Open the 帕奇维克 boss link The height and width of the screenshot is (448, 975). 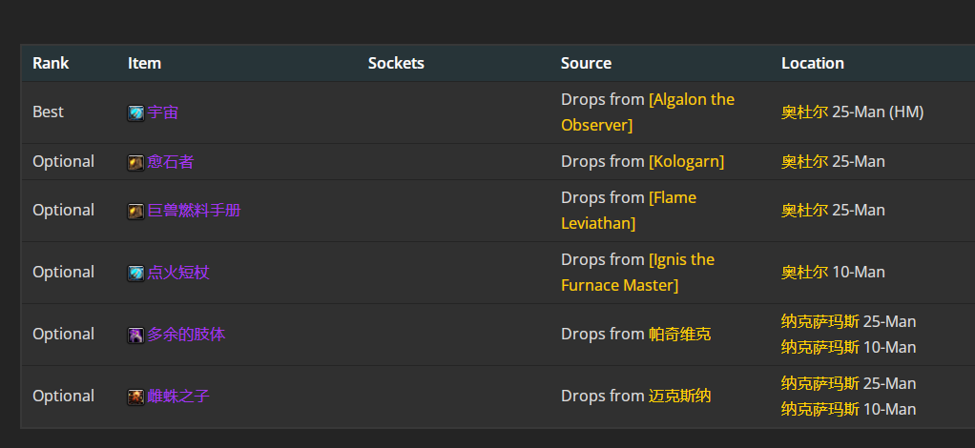(x=679, y=335)
